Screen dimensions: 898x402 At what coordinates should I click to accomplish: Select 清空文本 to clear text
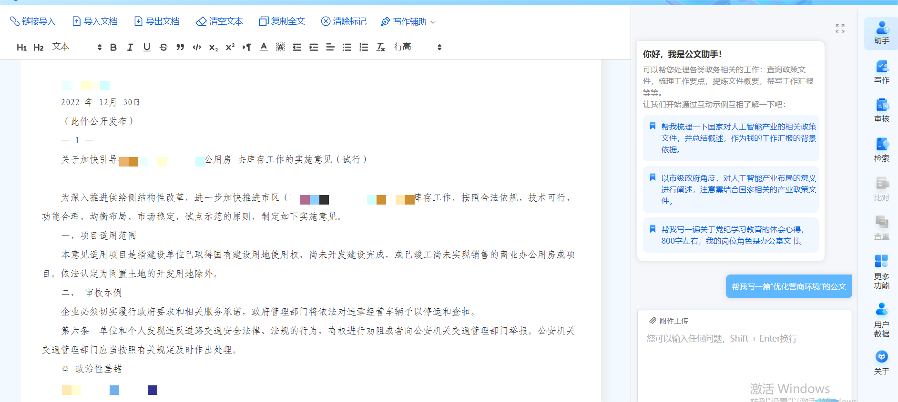coord(220,21)
